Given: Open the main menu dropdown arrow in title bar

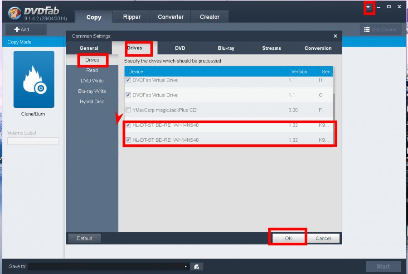Looking at the screenshot, I should point(368,7).
